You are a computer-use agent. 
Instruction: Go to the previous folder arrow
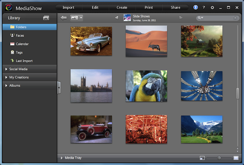[x=116, y=17]
